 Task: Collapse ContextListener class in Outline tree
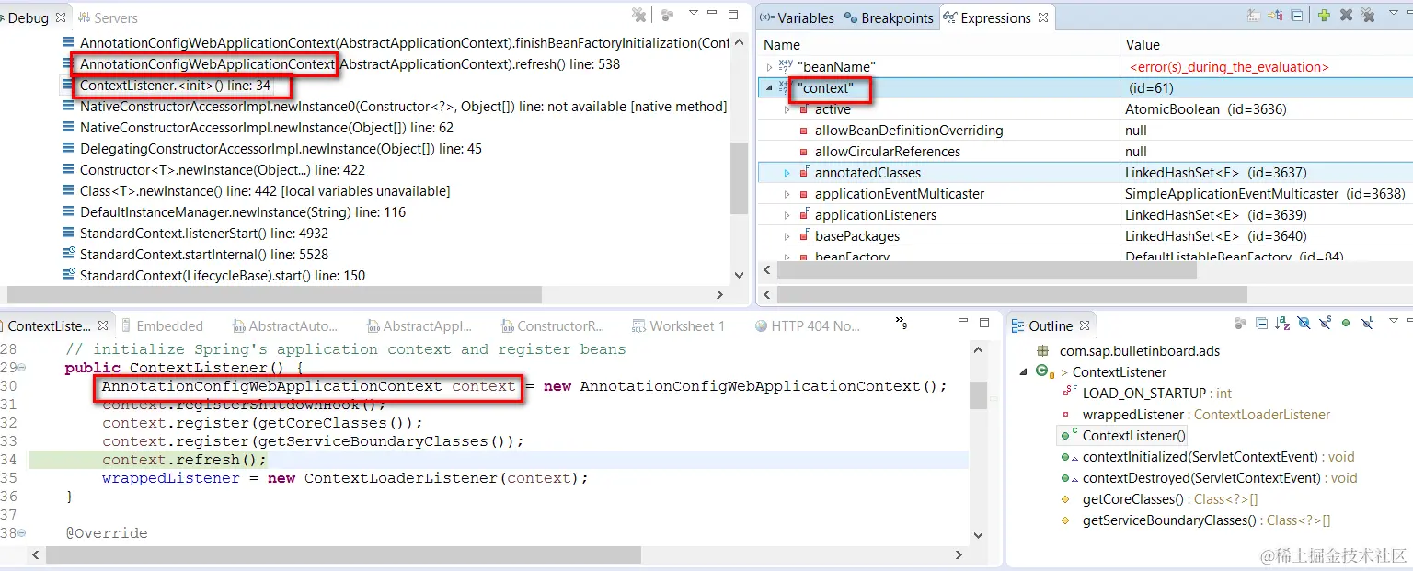point(1024,372)
